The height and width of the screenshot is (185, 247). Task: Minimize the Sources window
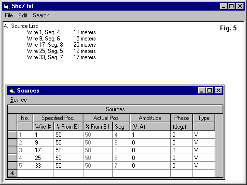(202, 91)
